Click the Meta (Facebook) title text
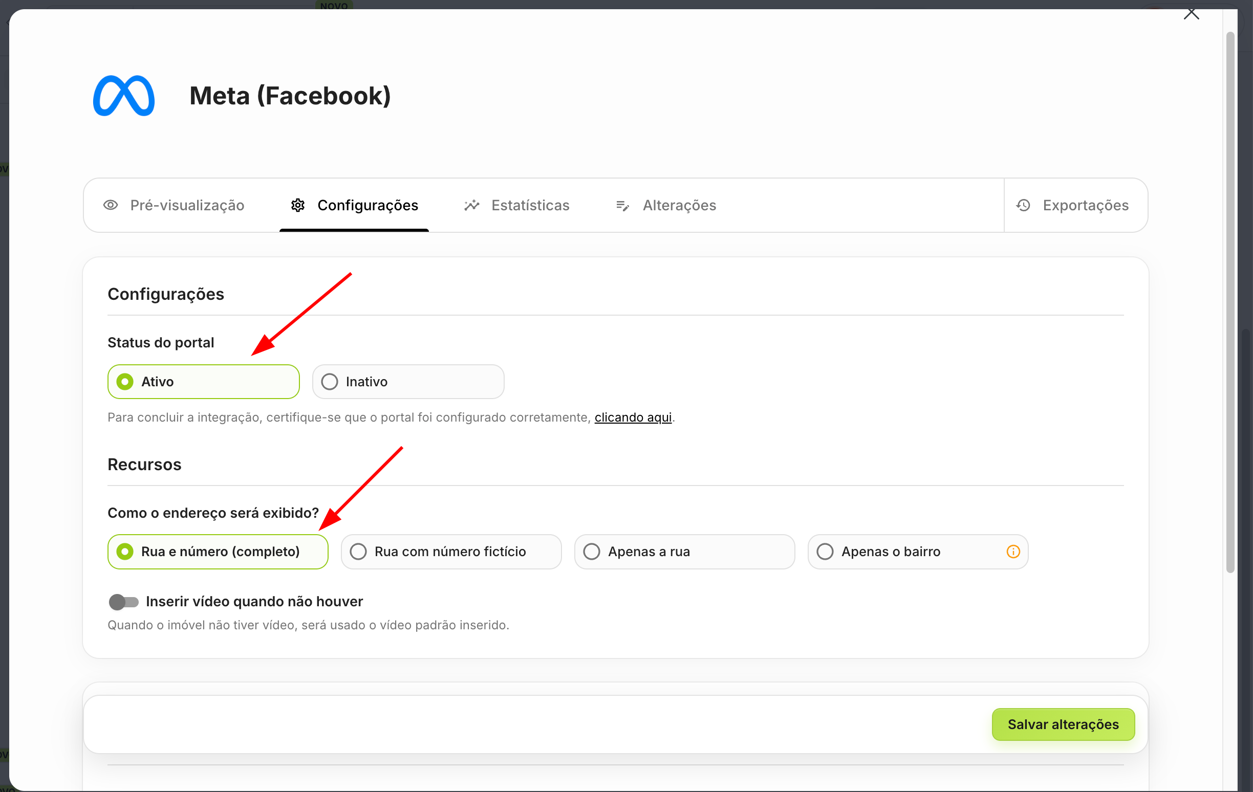1253x792 pixels. [x=290, y=96]
